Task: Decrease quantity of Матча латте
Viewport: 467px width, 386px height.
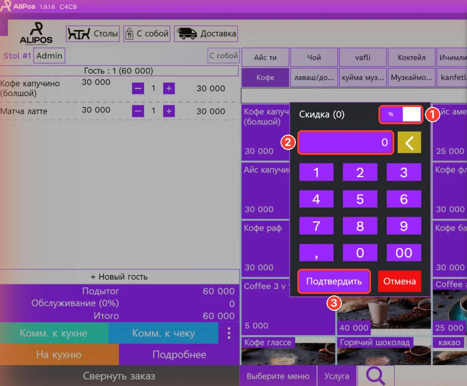Action: [138, 111]
